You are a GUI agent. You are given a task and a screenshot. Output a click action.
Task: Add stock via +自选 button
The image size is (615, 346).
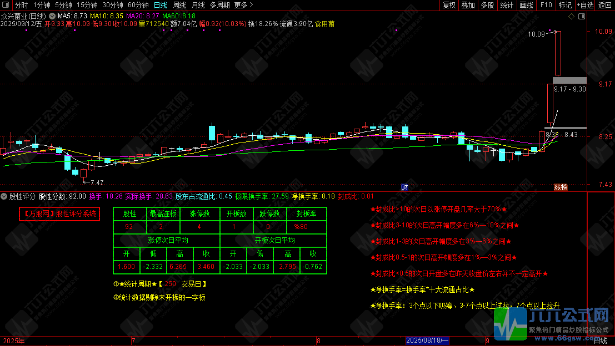pos(585,5)
